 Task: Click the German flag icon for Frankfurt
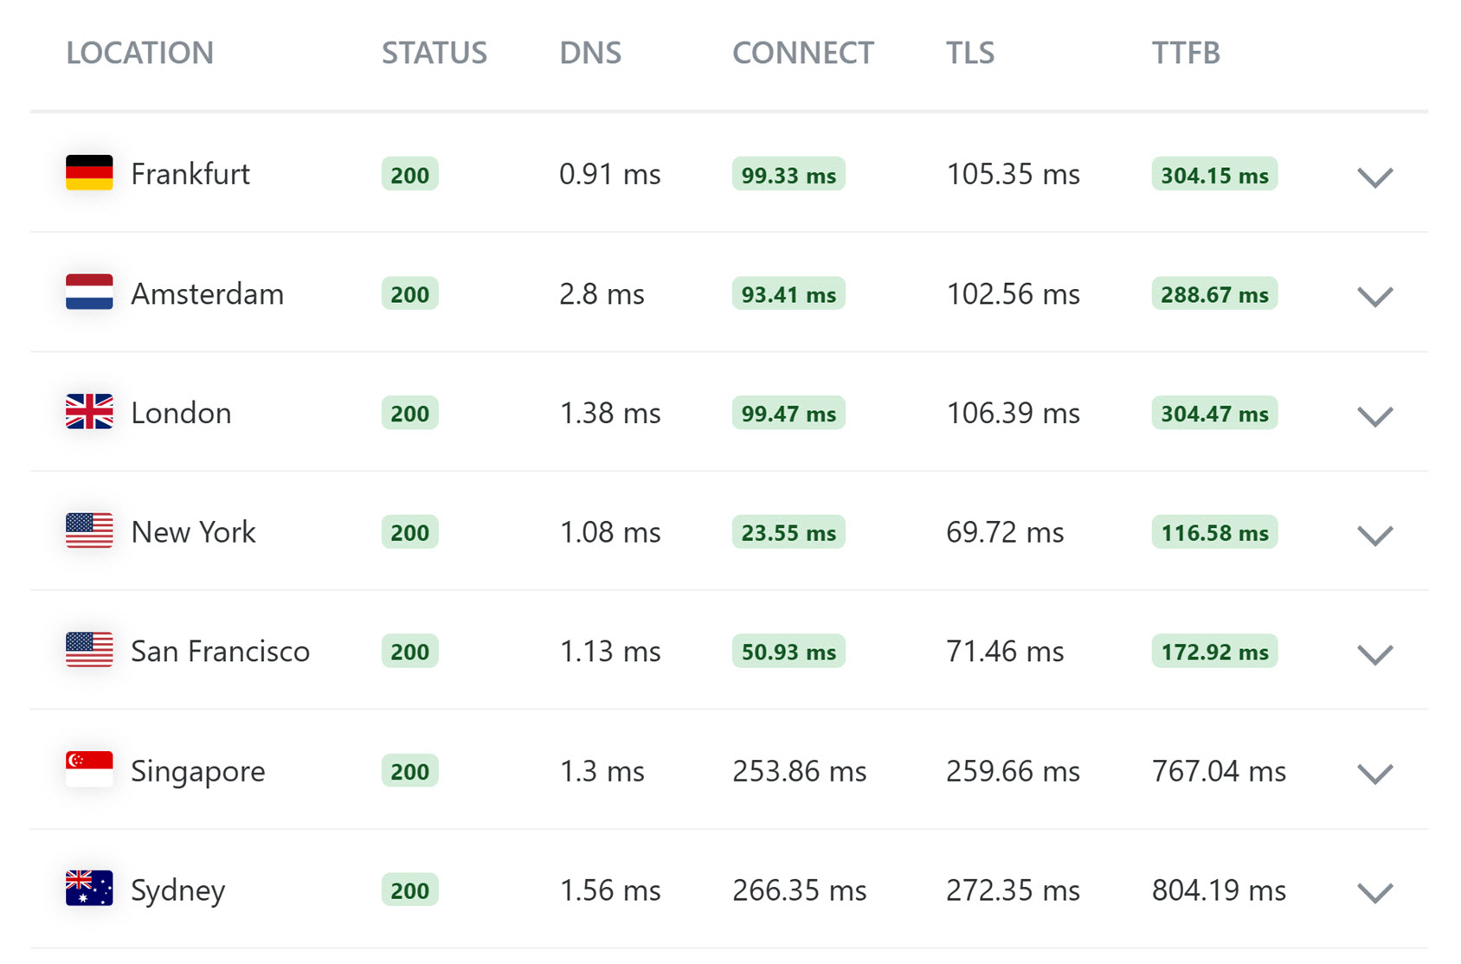(88, 173)
